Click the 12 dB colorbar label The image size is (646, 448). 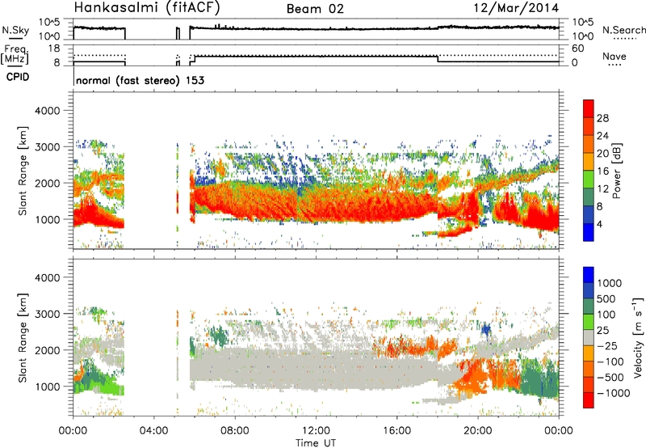pos(602,189)
